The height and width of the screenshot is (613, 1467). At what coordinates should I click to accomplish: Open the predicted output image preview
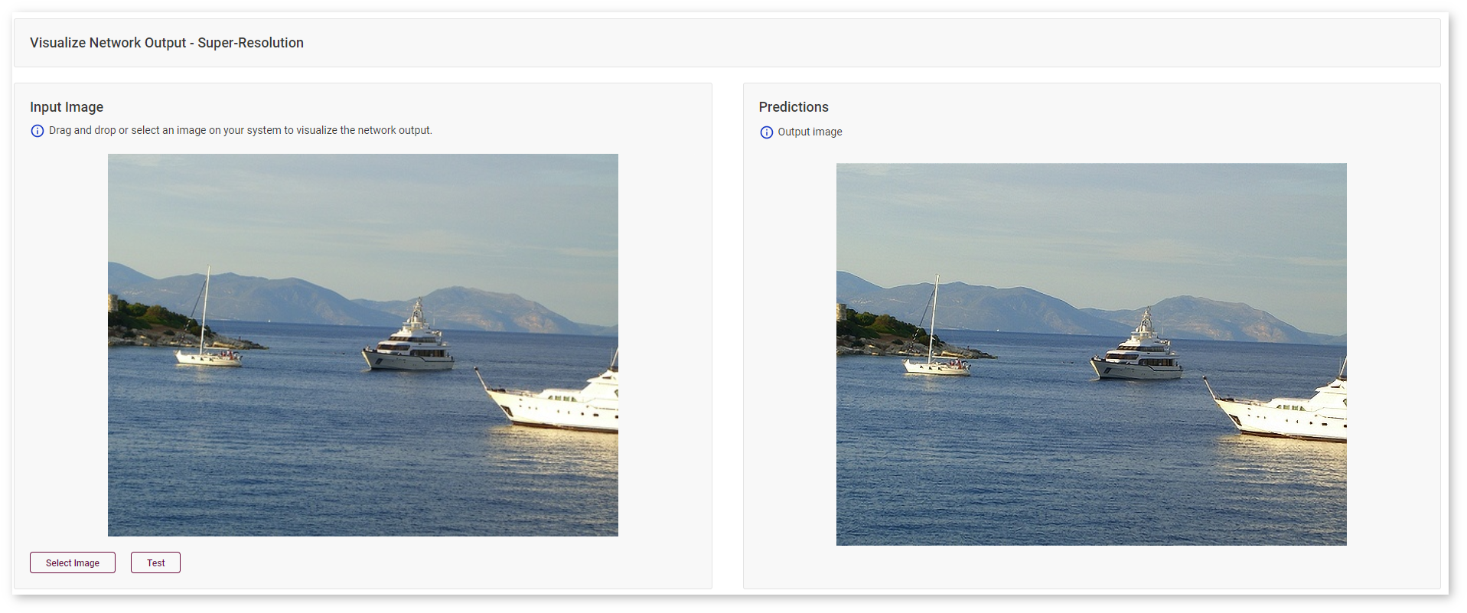1091,354
